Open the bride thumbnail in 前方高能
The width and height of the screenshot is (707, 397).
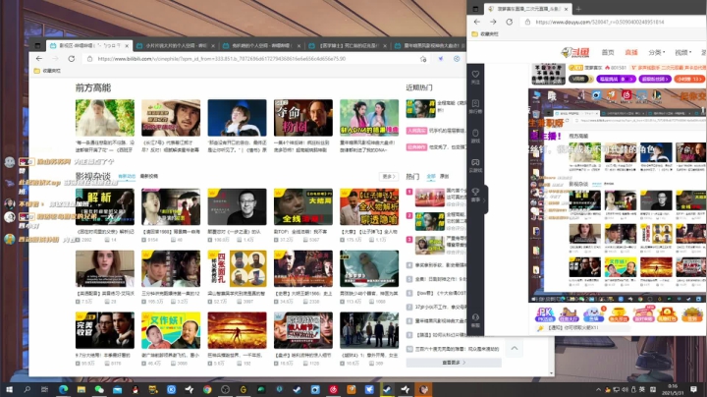point(105,118)
